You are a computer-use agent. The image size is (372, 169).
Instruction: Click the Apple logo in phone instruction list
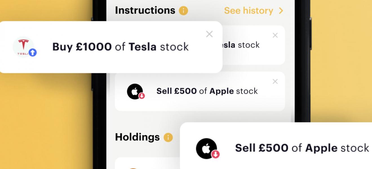click(135, 91)
